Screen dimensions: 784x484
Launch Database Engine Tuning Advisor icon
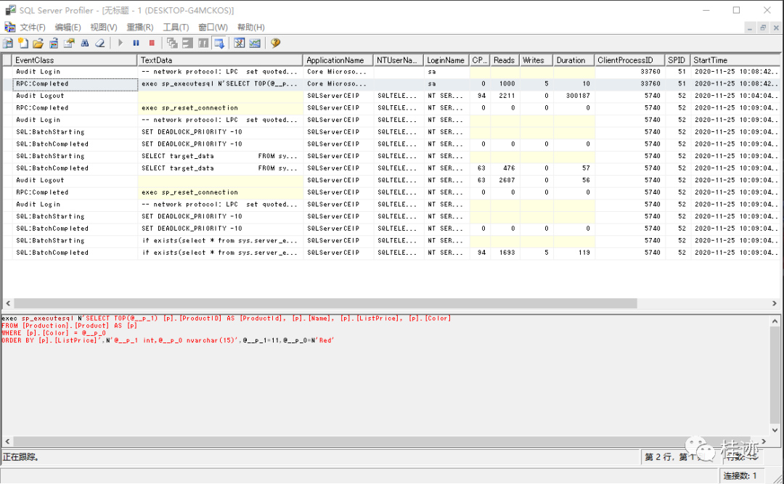coord(240,43)
